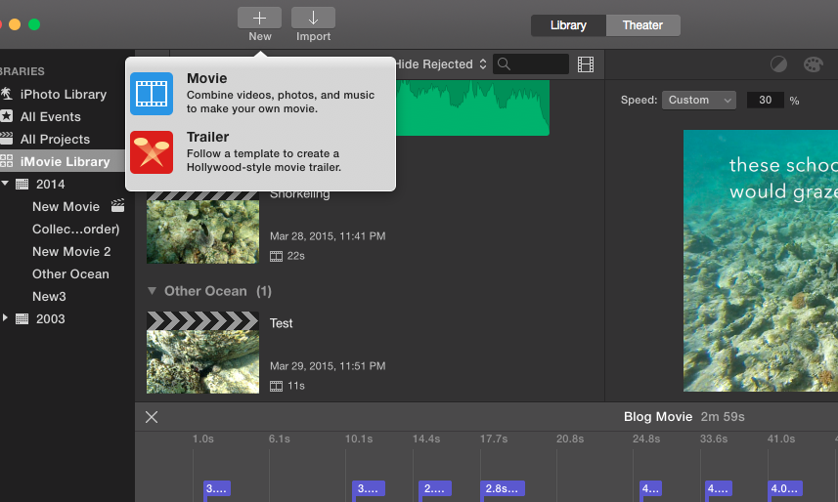Click the 2014 calendar icon
The height and width of the screenshot is (502, 838).
pyautogui.click(x=22, y=185)
